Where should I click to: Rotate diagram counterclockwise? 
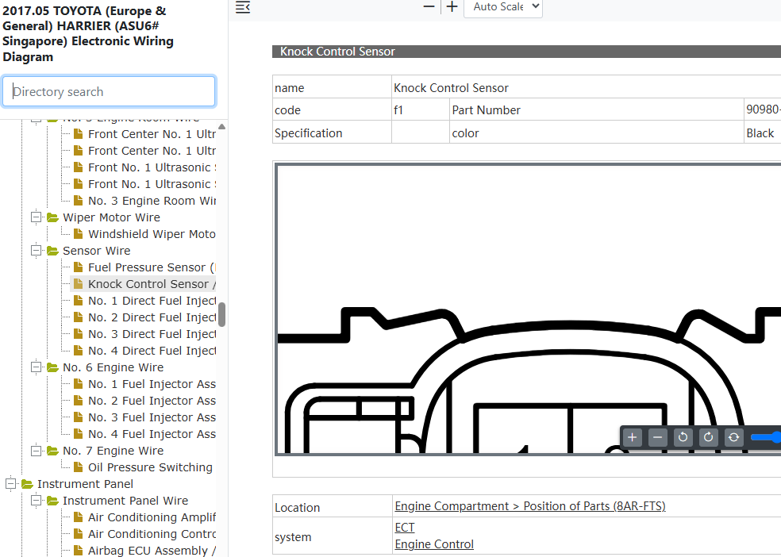[683, 437]
